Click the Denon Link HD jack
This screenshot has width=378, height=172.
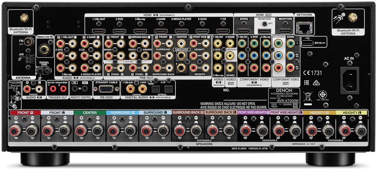45,49
